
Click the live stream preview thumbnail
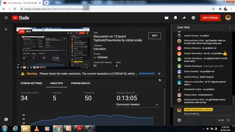[53, 48]
